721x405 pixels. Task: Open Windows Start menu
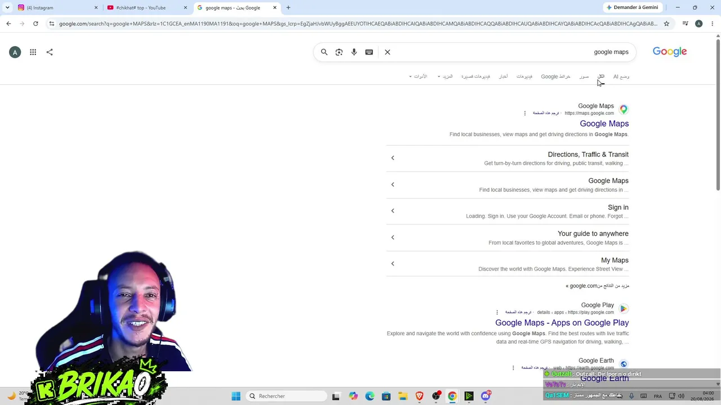click(x=236, y=396)
